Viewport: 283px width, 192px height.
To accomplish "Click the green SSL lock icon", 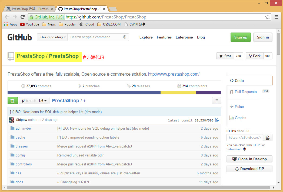I will 31,17.
